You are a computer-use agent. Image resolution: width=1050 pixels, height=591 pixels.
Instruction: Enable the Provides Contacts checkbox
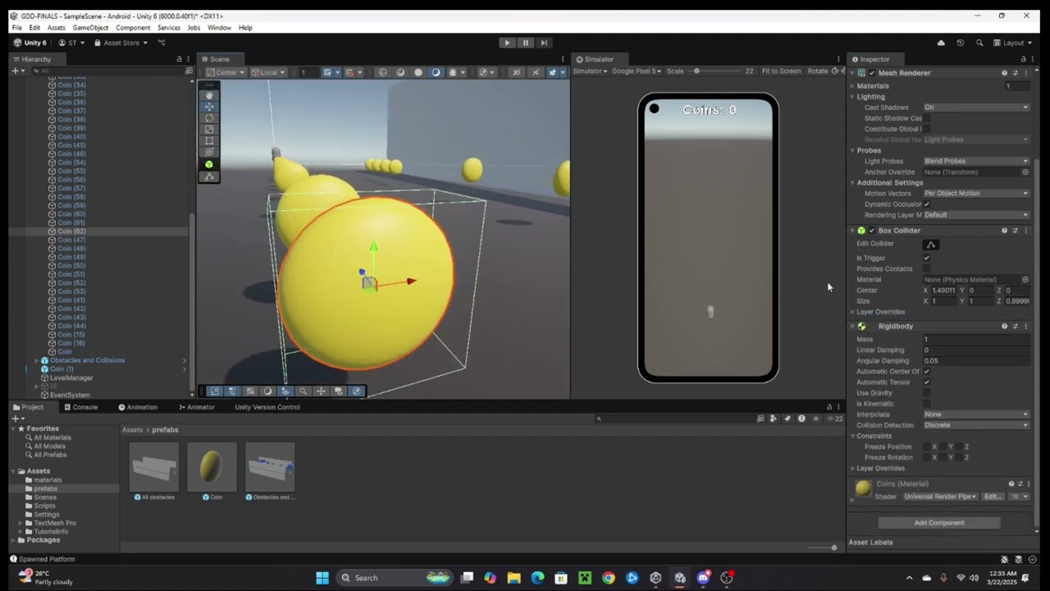[x=927, y=269]
